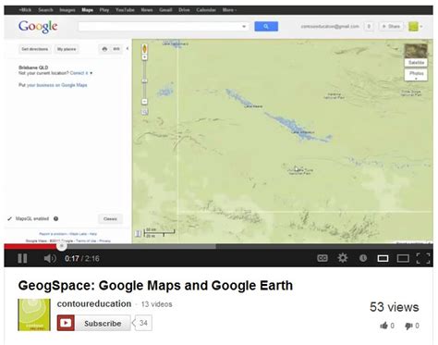Viewport: 438px width, 345px height.
Task: Zoom out with the map minus button
Action: pos(144,102)
